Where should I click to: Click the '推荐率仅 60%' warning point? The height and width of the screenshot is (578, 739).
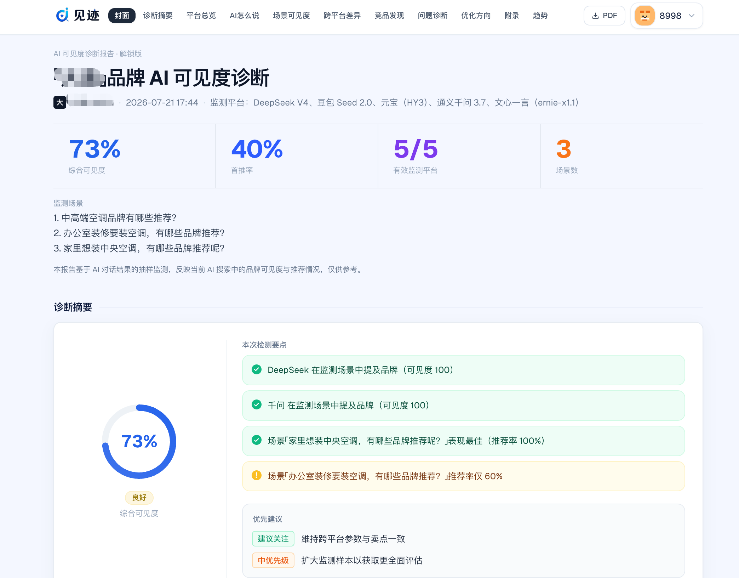click(463, 476)
